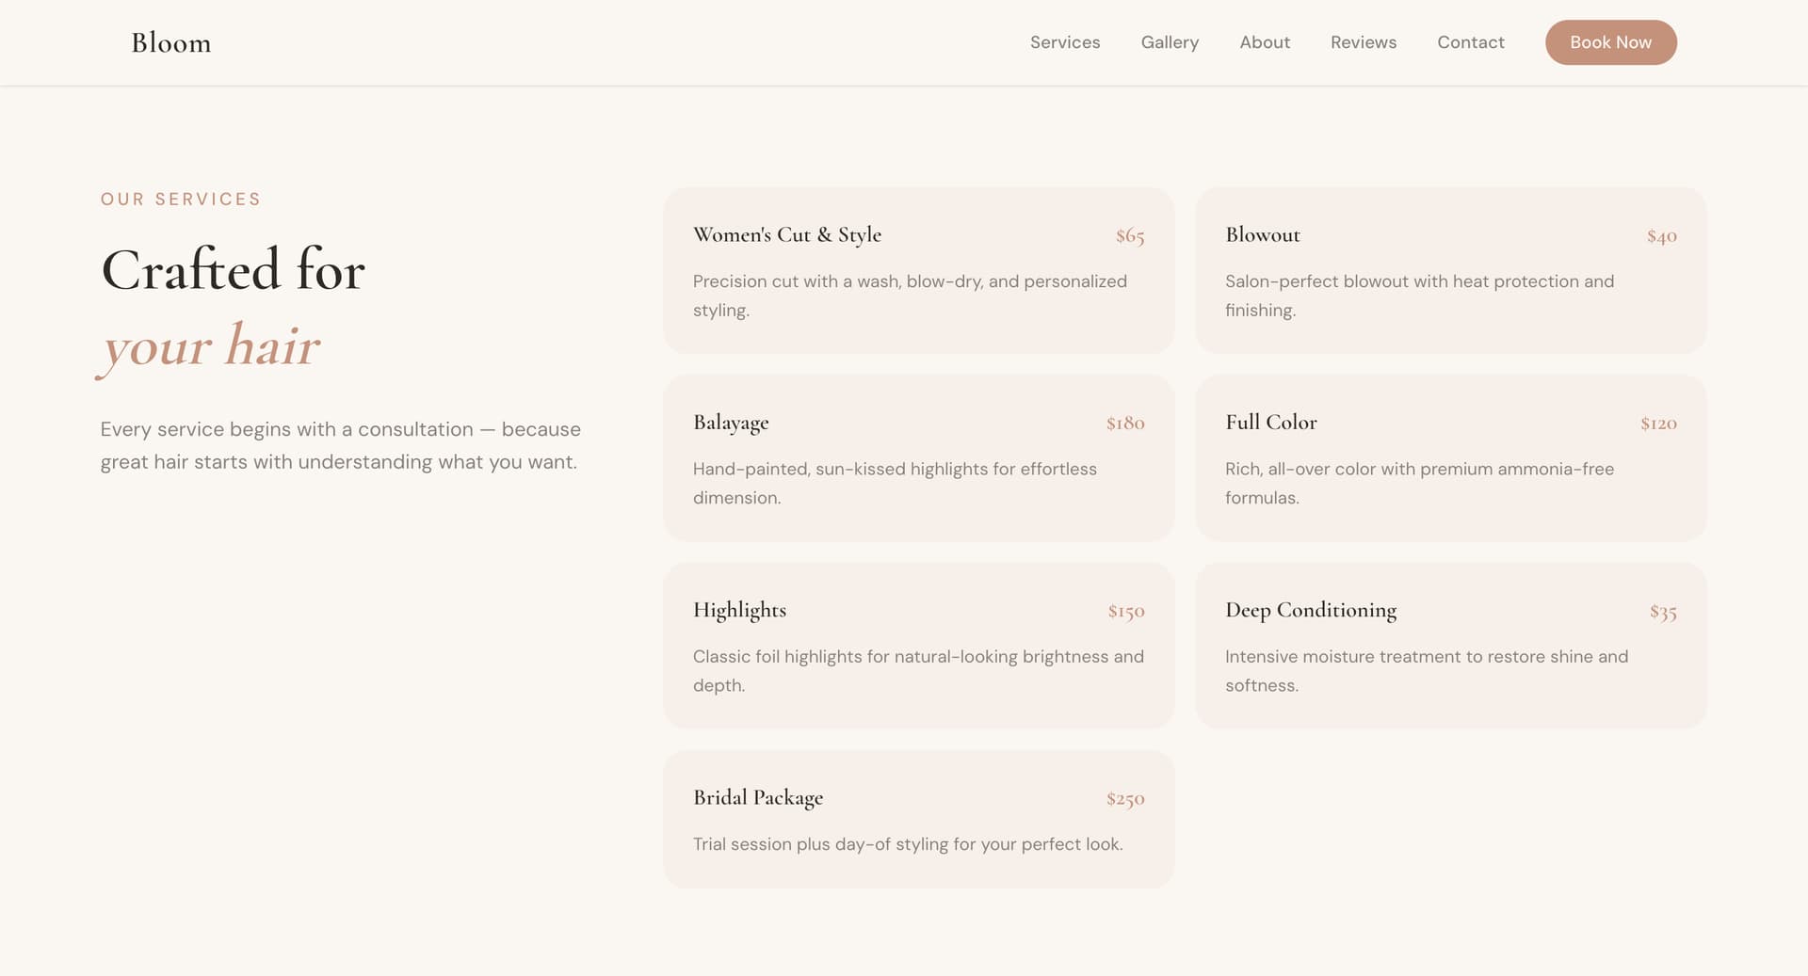Click the consultation description paragraph
The image size is (1808, 976).
(x=341, y=445)
